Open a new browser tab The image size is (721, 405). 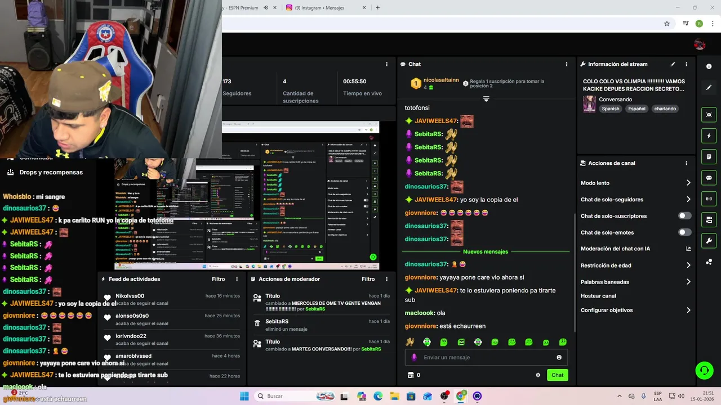(x=377, y=8)
